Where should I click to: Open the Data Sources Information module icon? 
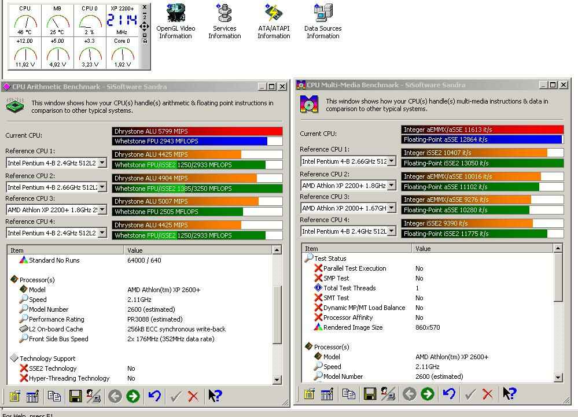pyautogui.click(x=323, y=21)
